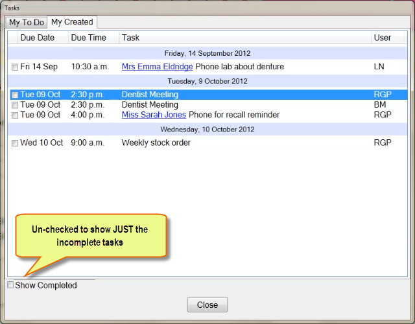Select the highlighted Dentist Meeting text for RGP
The image size is (415, 324).
tap(150, 95)
